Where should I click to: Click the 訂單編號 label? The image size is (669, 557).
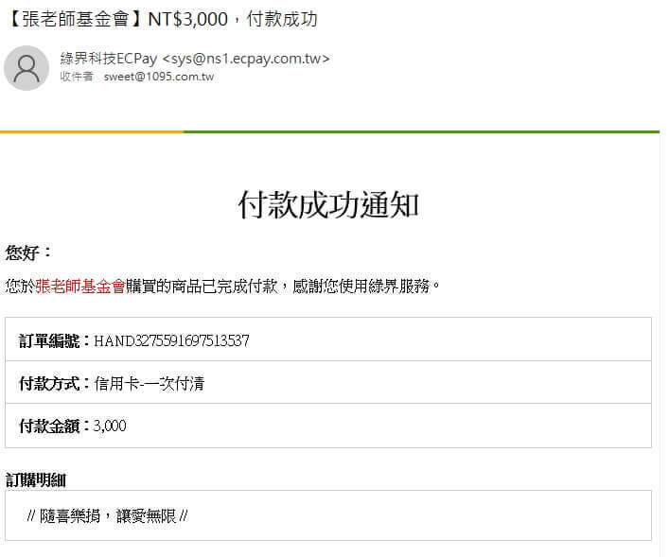coord(54,340)
